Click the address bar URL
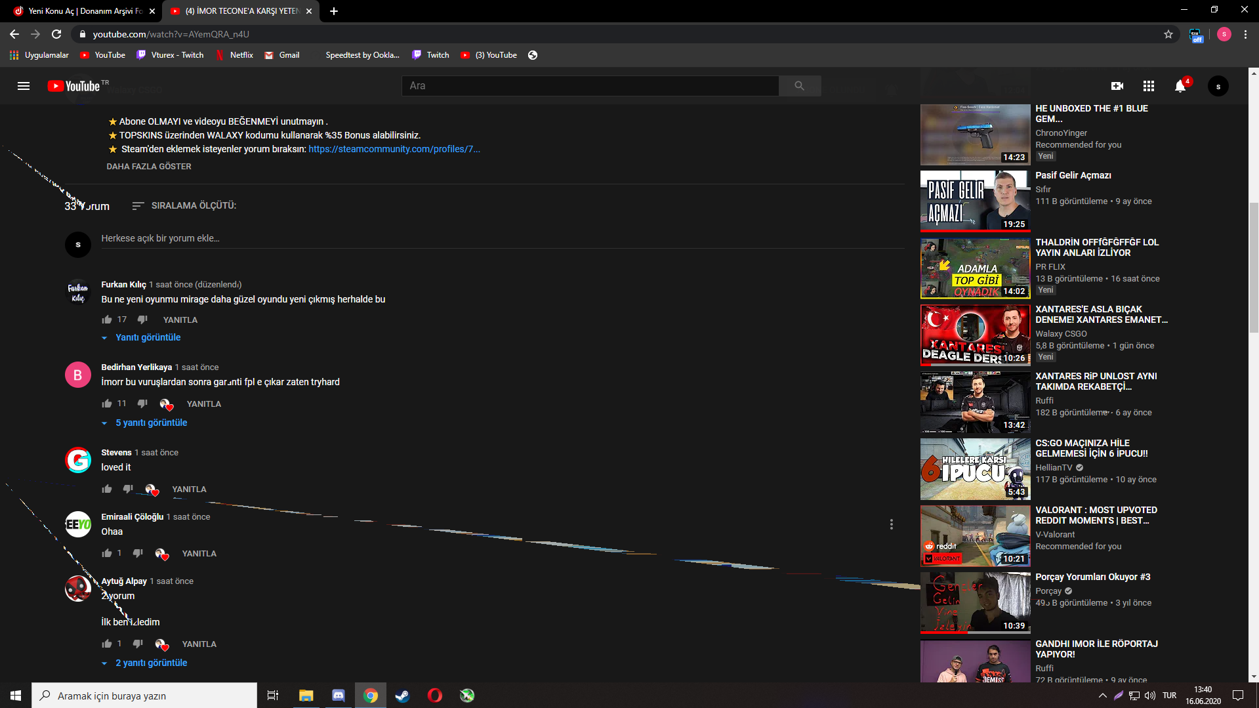 pyautogui.click(x=171, y=34)
